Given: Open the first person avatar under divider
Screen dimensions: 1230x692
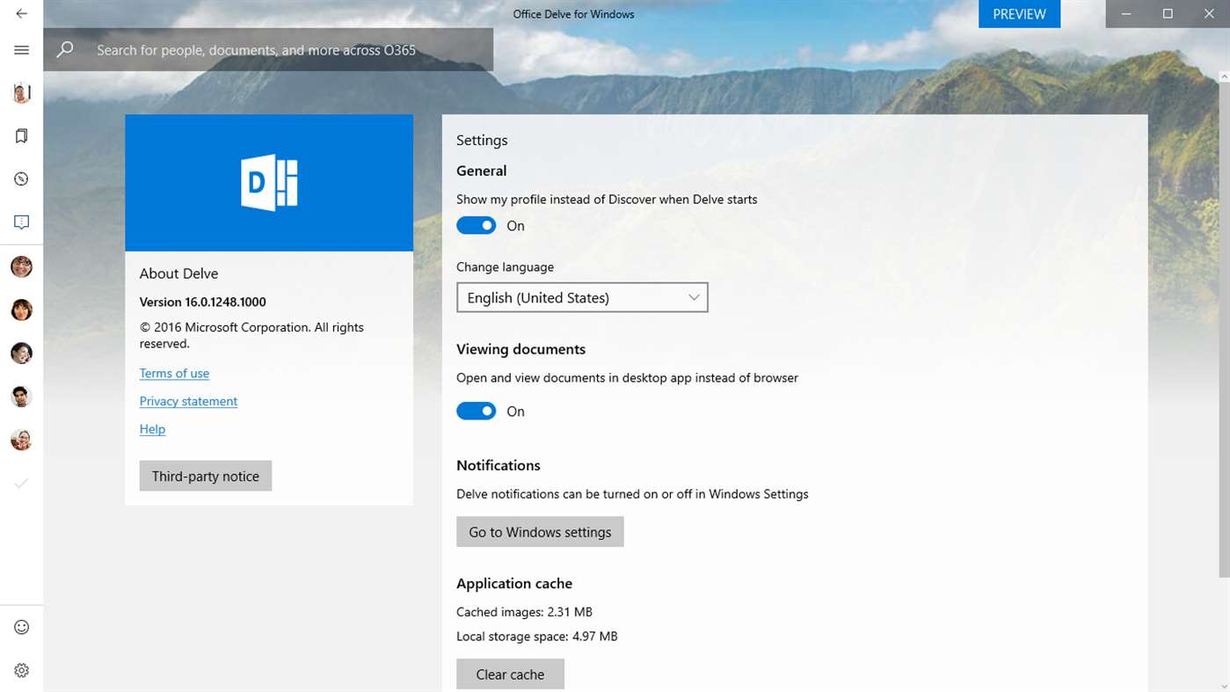Looking at the screenshot, I should [21, 266].
